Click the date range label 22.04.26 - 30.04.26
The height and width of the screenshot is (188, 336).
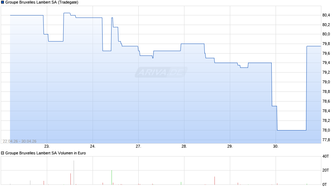coord(20,141)
